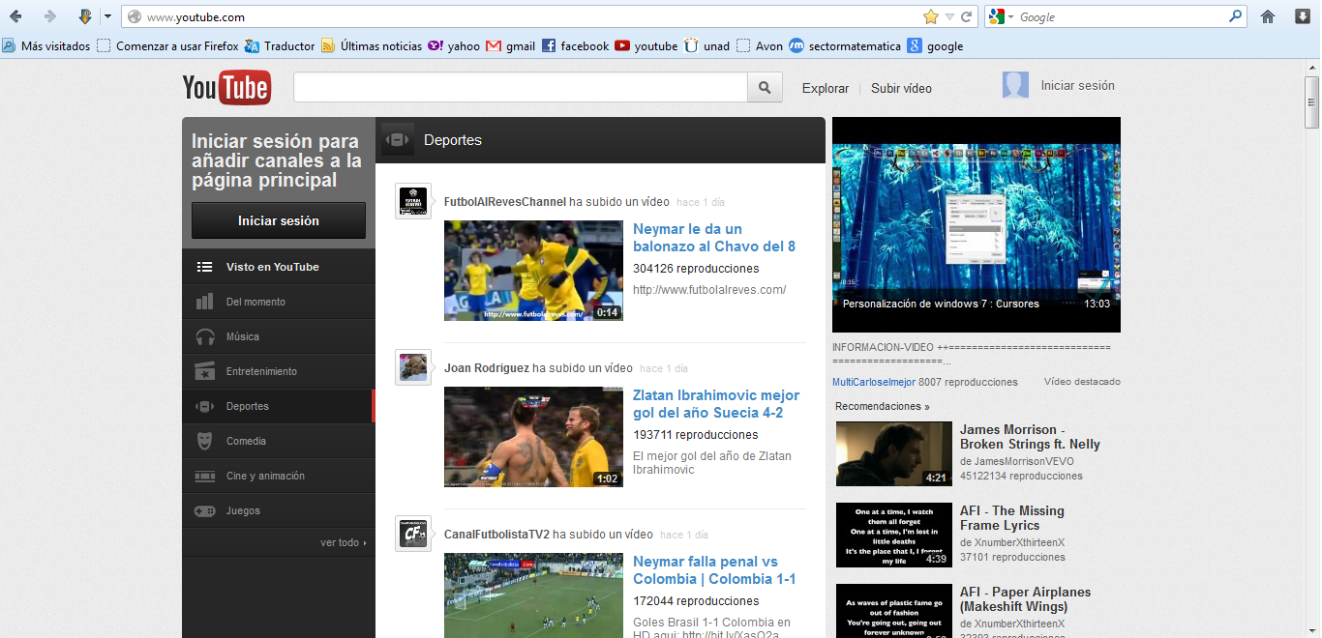This screenshot has height=638, width=1322.
Task: Open the unad bookmark
Action: coord(707,45)
